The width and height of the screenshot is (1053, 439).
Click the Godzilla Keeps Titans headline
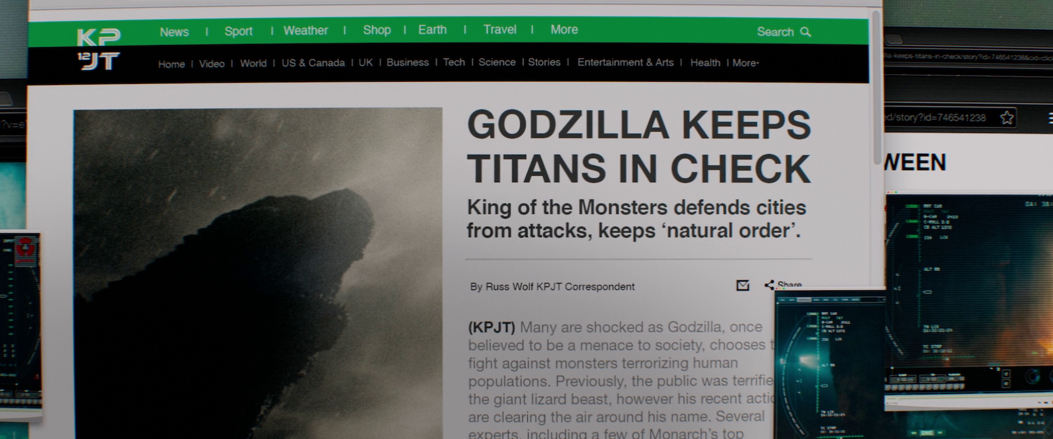click(639, 147)
